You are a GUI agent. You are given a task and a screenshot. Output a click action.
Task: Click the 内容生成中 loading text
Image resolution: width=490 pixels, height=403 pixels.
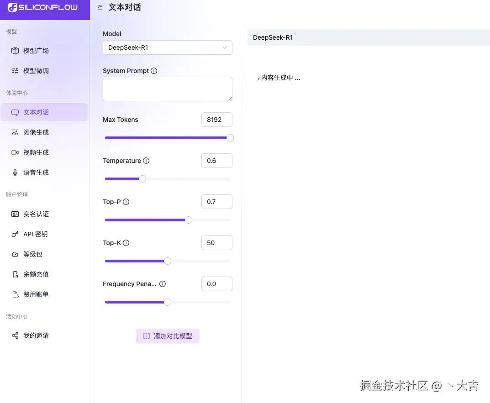coord(280,78)
